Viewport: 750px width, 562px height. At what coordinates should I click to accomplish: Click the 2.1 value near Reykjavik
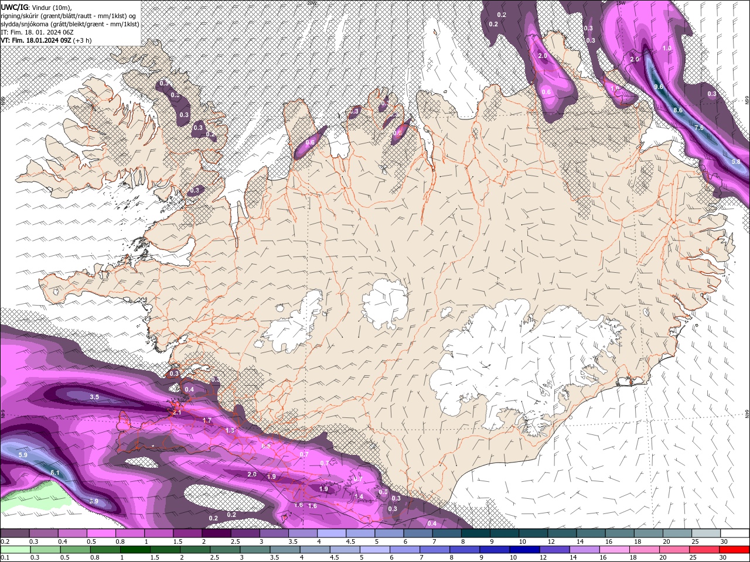click(178, 413)
